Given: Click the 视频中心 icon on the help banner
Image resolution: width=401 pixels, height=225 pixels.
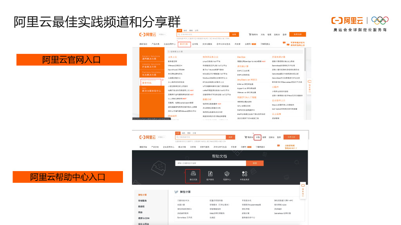Looking at the screenshot, I should pos(227,174).
